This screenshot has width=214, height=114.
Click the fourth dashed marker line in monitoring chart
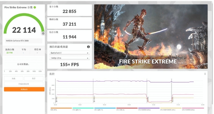click(x=172, y=91)
